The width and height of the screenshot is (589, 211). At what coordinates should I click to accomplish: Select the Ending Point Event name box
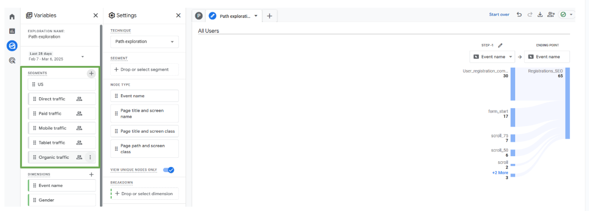[547, 57]
